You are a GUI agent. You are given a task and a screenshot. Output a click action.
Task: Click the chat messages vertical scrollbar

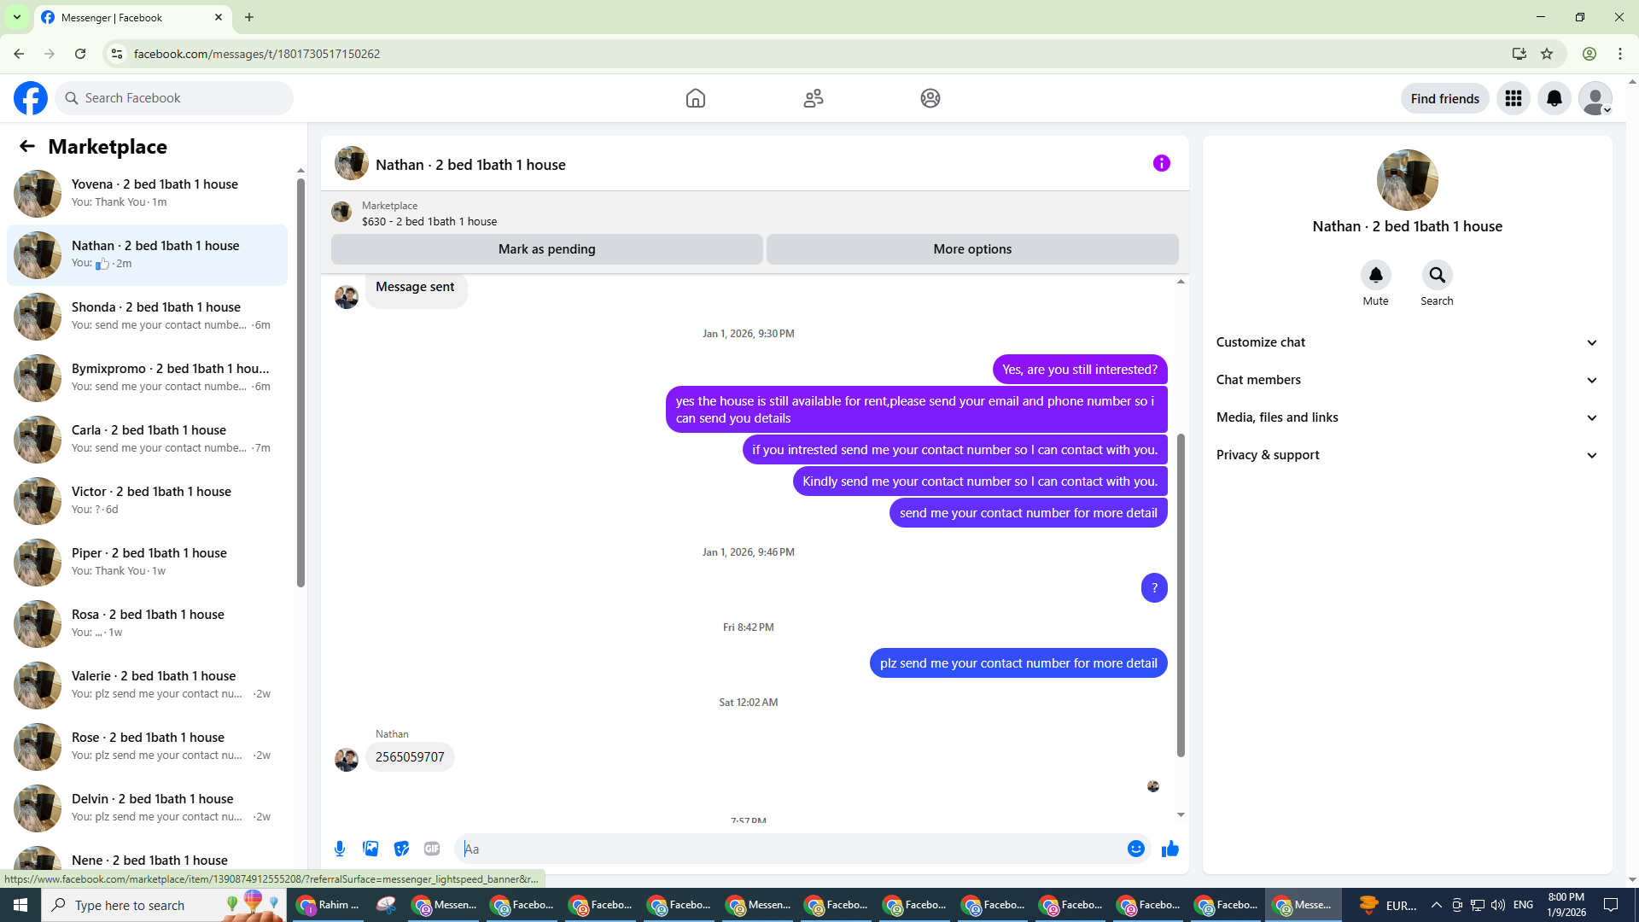pos(1181,595)
